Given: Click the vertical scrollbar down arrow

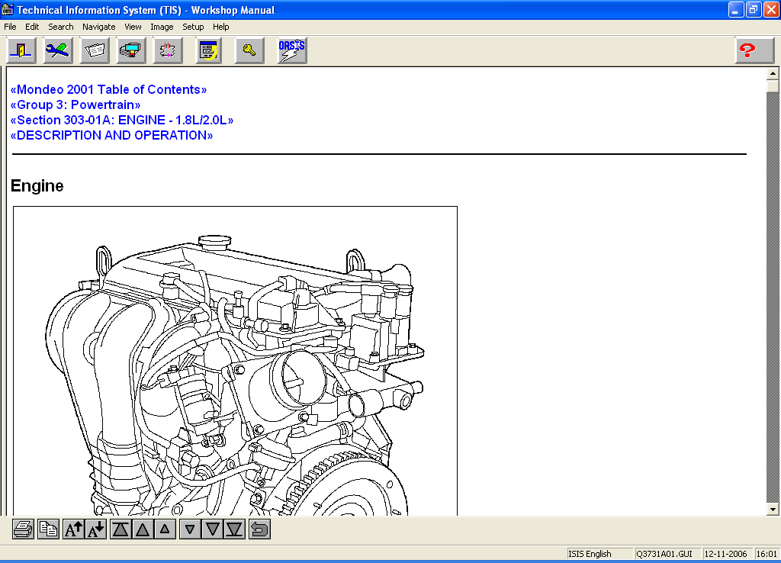Looking at the screenshot, I should (x=773, y=509).
